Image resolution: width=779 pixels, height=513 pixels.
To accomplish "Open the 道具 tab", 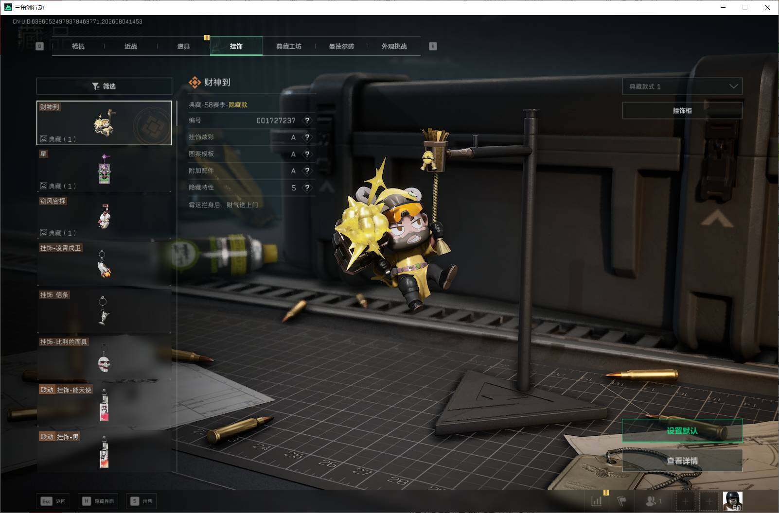I will pyautogui.click(x=183, y=46).
